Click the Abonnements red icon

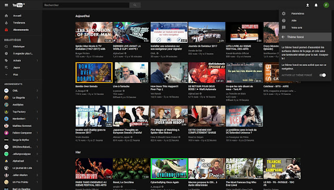[x=6, y=30]
